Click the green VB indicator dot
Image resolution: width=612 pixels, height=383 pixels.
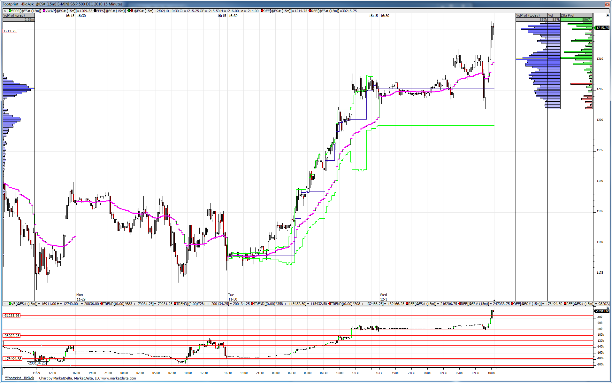[x=10, y=303]
